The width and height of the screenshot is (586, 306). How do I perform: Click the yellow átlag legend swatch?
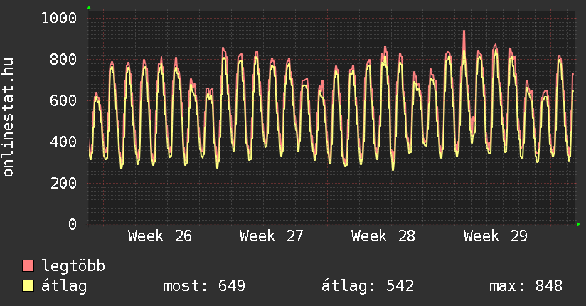coord(28,286)
